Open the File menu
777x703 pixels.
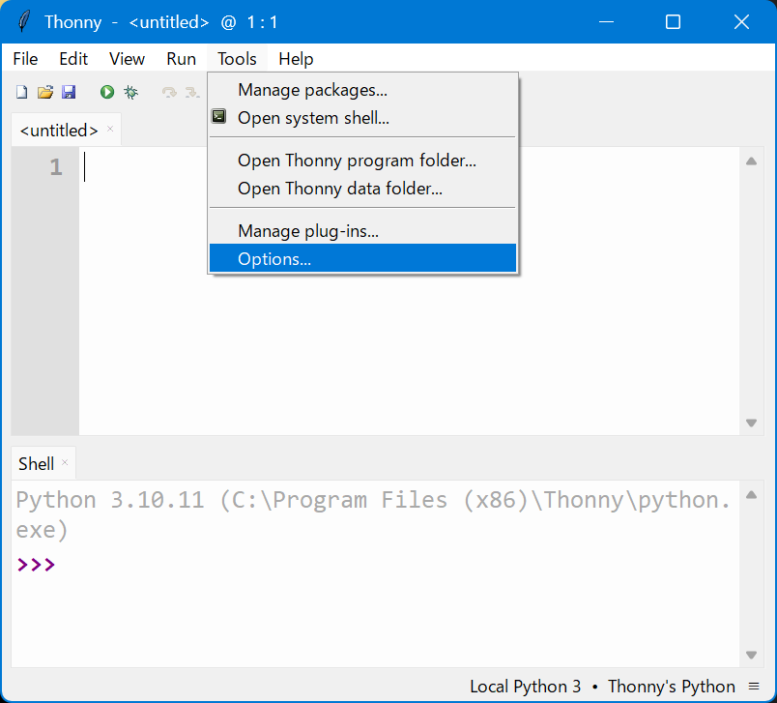pyautogui.click(x=25, y=59)
